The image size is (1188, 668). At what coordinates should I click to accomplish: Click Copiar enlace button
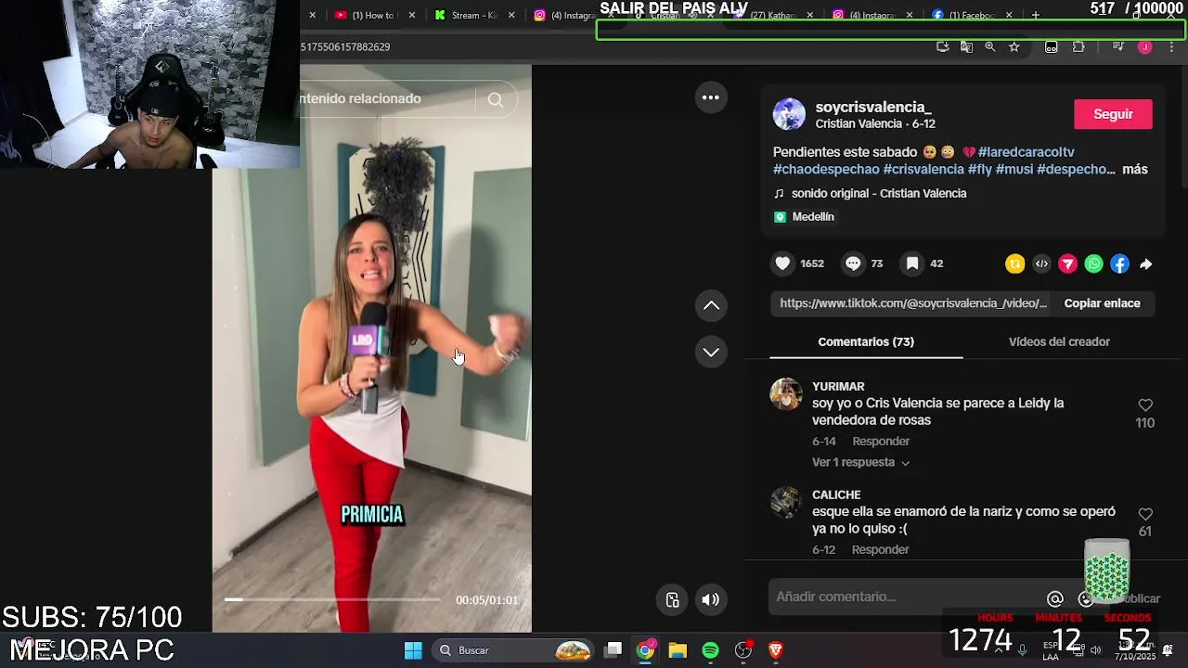coord(1102,303)
